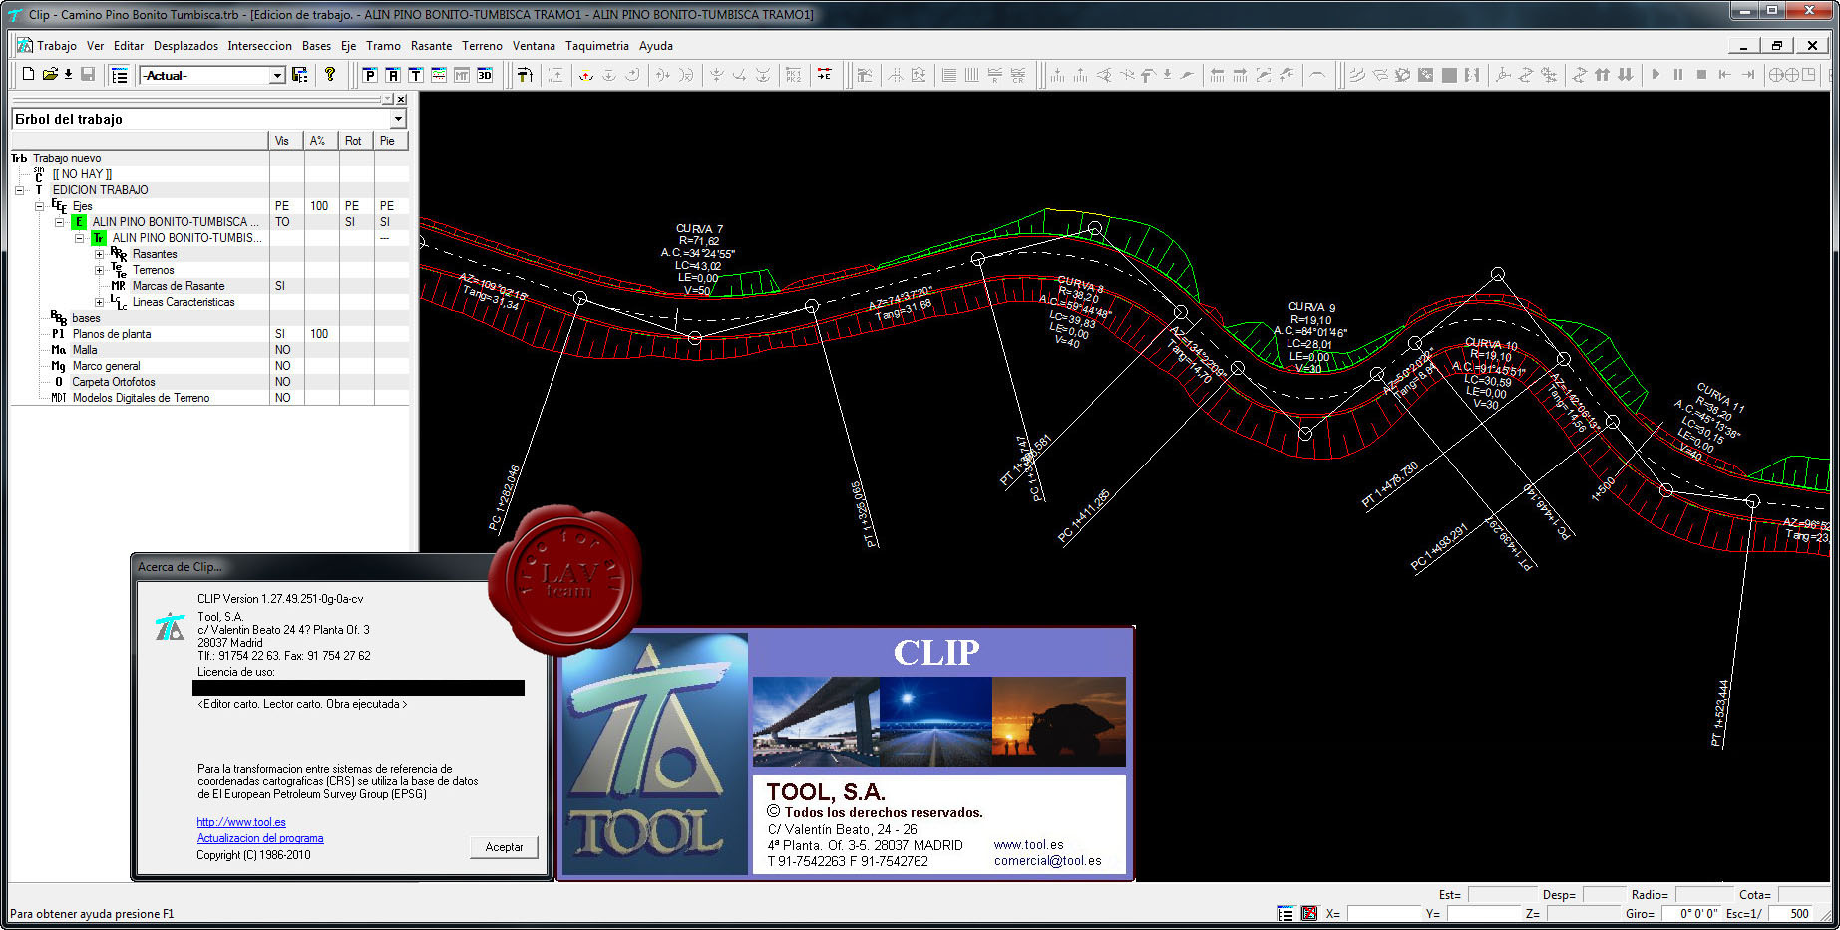Screen dimensions: 1840x930
Task: Click the double up arrows toolbar icon
Action: (1603, 75)
